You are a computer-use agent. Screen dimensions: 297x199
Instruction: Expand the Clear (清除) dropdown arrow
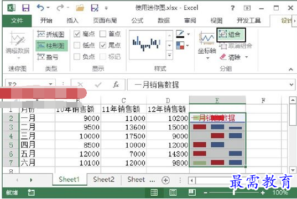pos(247,57)
